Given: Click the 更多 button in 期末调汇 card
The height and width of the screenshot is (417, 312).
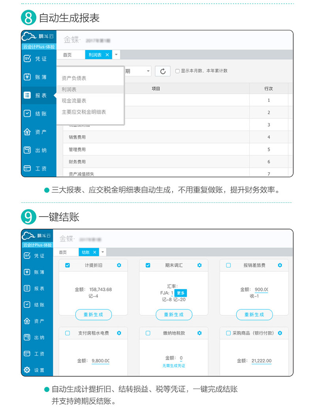Looking at the screenshot, I should [x=181, y=293].
